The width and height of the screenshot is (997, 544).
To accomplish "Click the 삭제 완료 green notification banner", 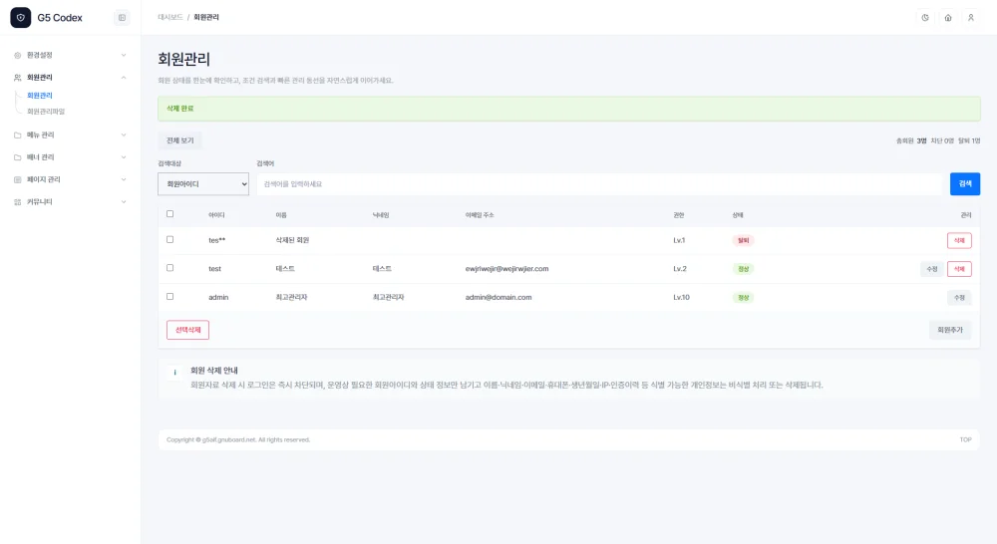I will click(x=569, y=109).
